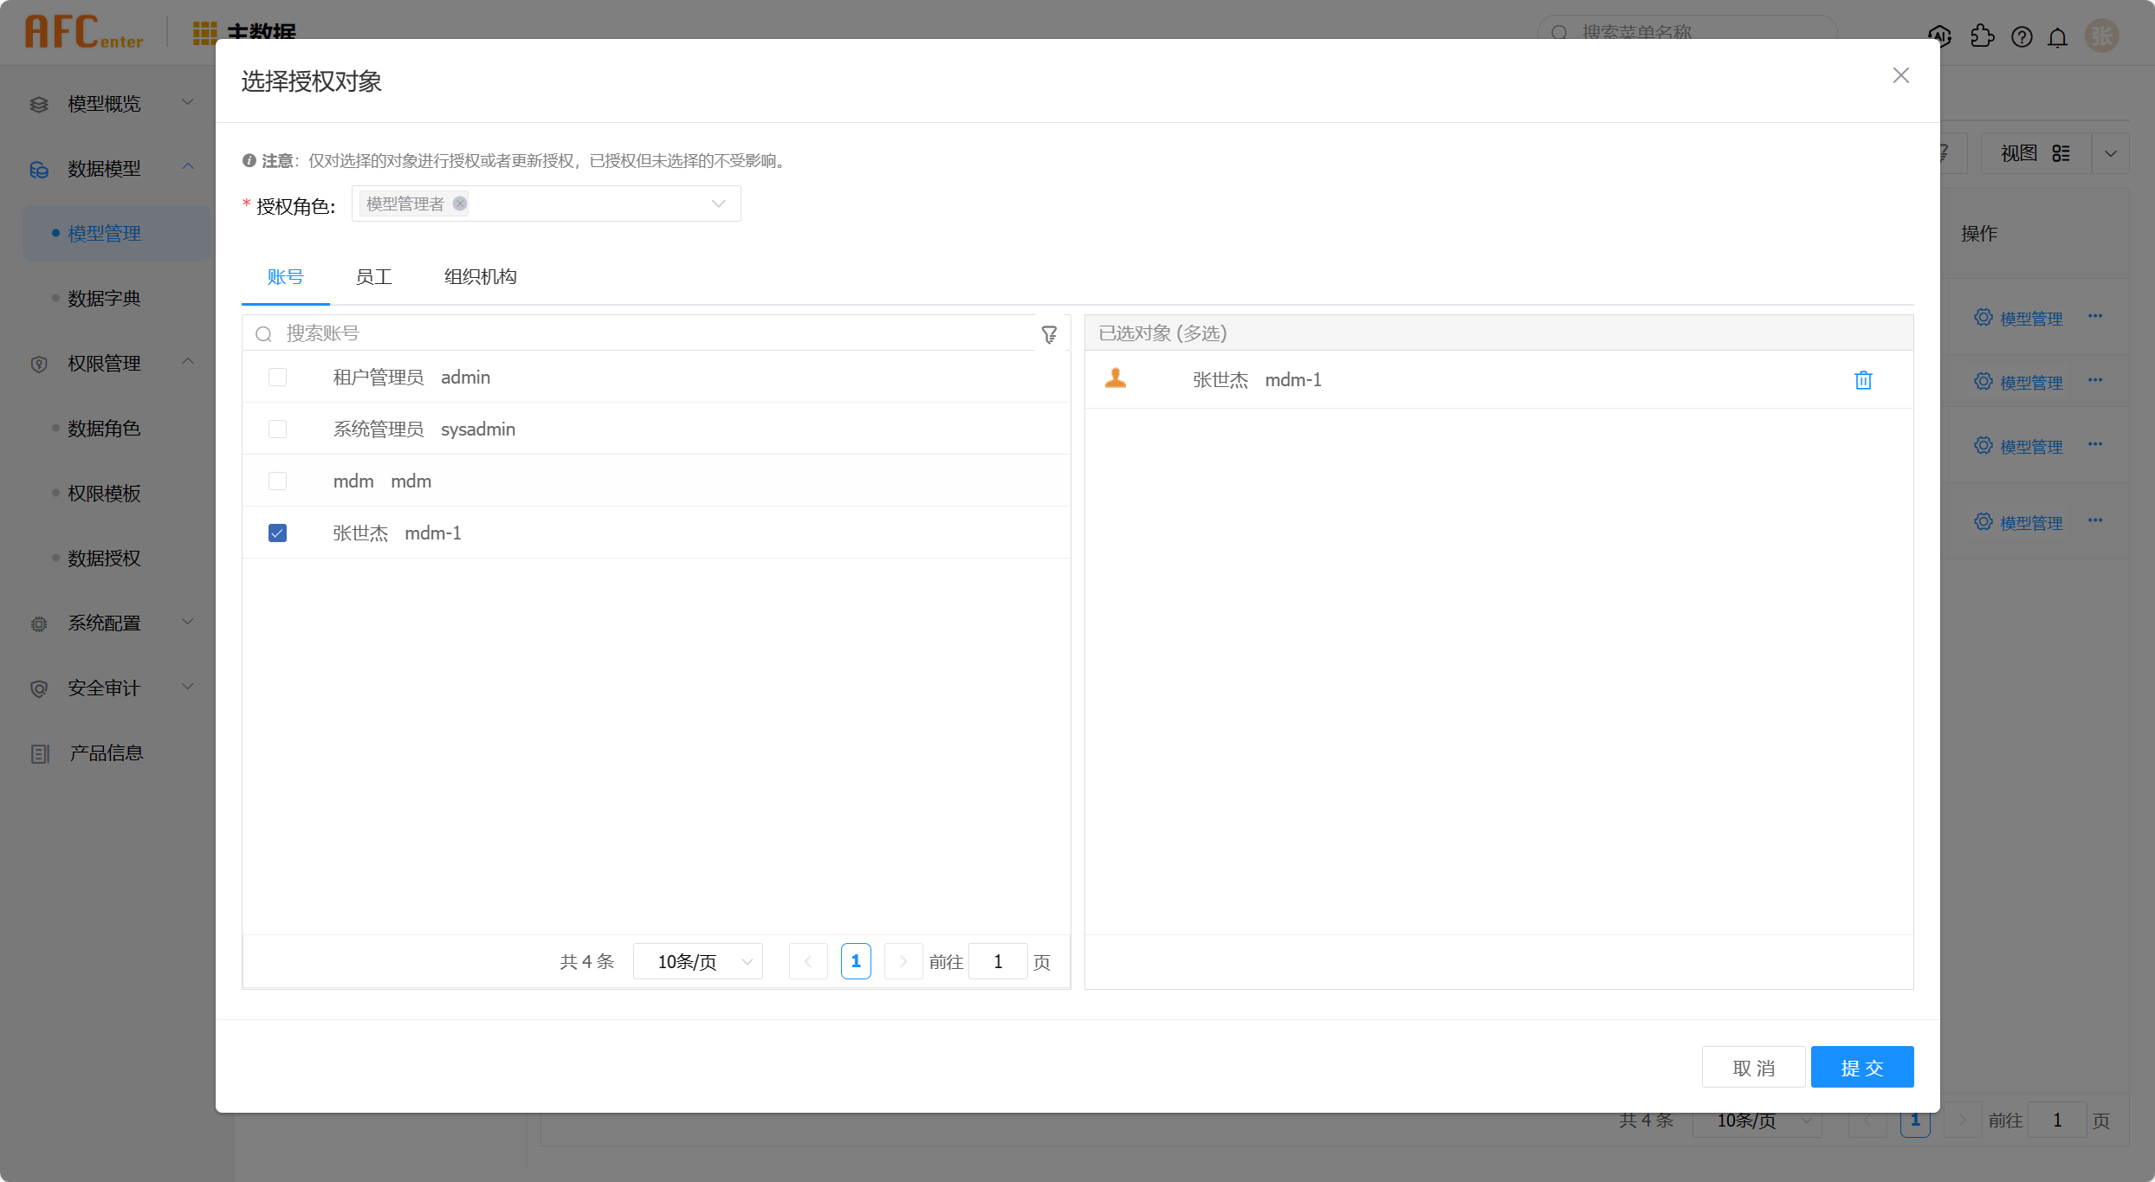Check the 系统管理员 sysadmin checkbox

tap(277, 429)
